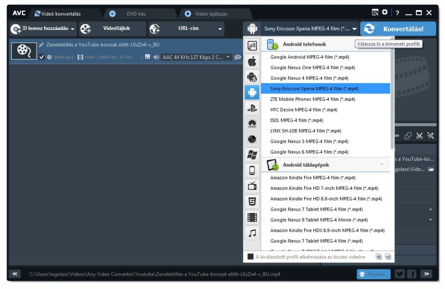Share on Facebook icon
The height and width of the screenshot is (289, 445).
(x=412, y=274)
